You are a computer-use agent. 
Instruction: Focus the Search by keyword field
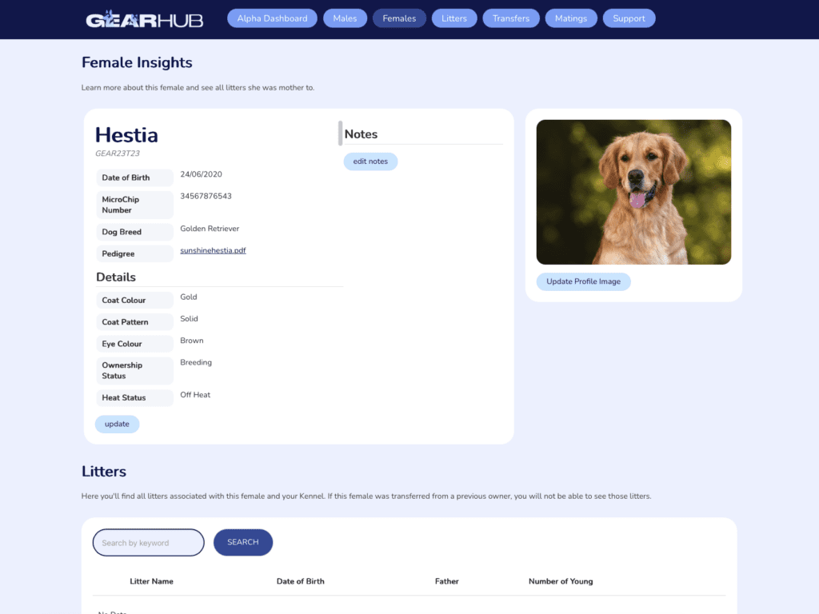[148, 543]
